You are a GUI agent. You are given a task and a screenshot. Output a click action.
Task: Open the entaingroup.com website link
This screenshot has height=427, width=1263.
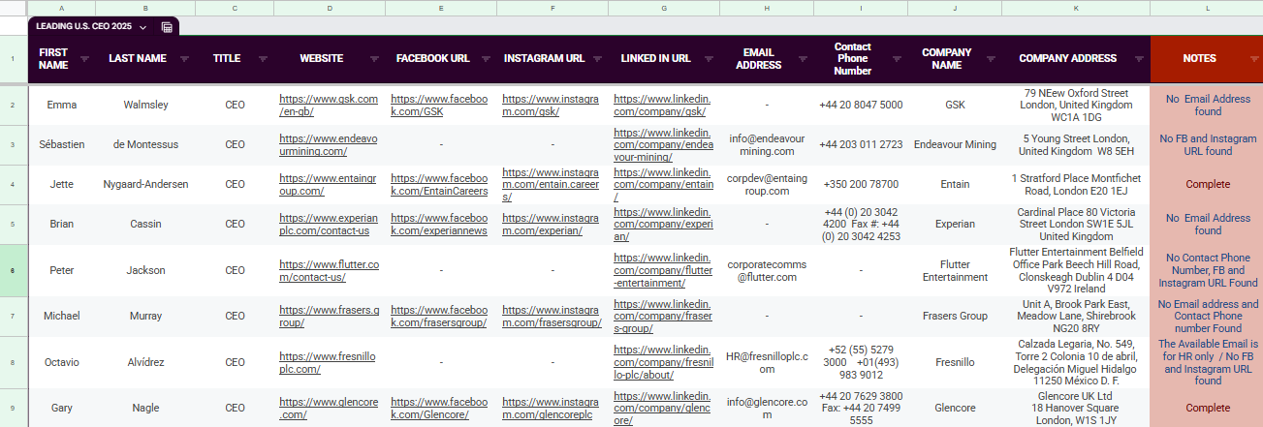pos(328,184)
